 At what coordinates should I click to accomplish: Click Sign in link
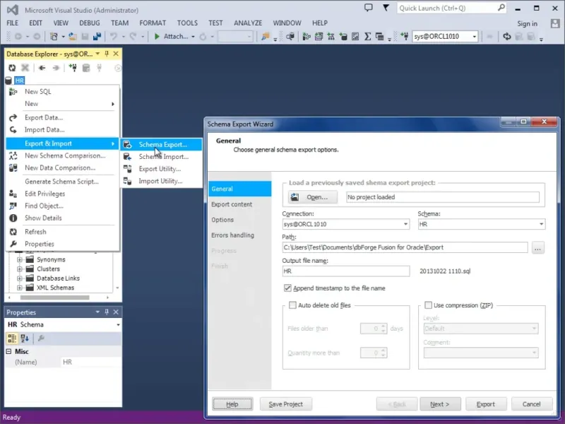[x=527, y=24]
